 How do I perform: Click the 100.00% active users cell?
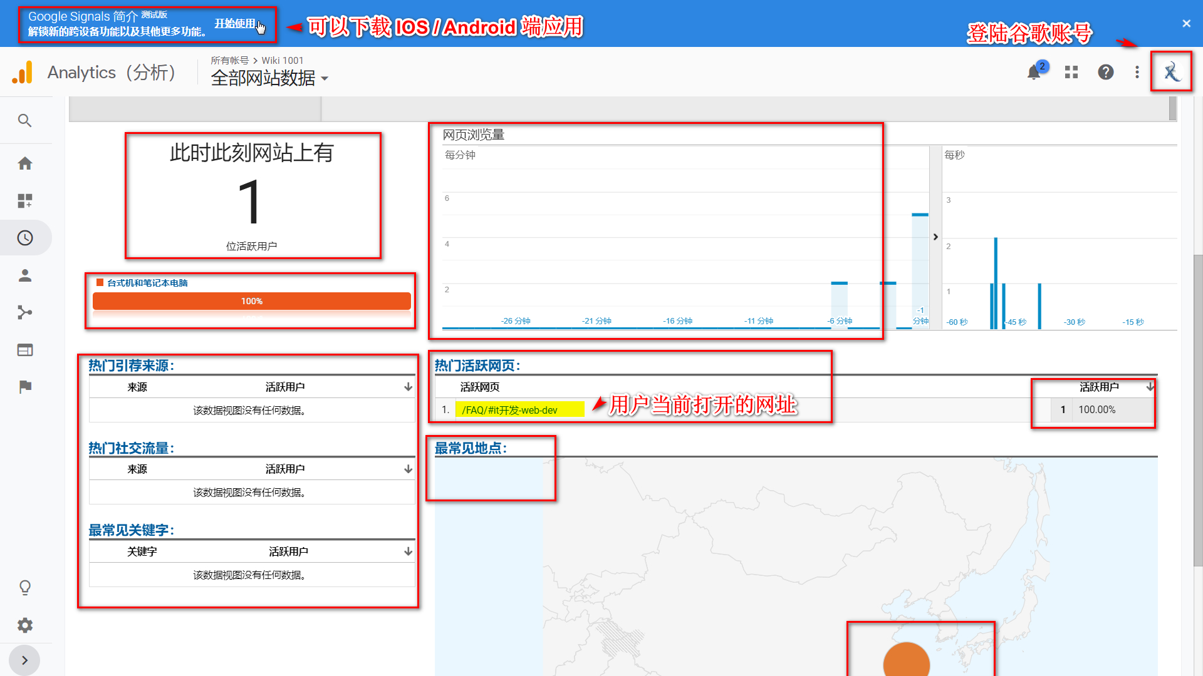point(1096,409)
